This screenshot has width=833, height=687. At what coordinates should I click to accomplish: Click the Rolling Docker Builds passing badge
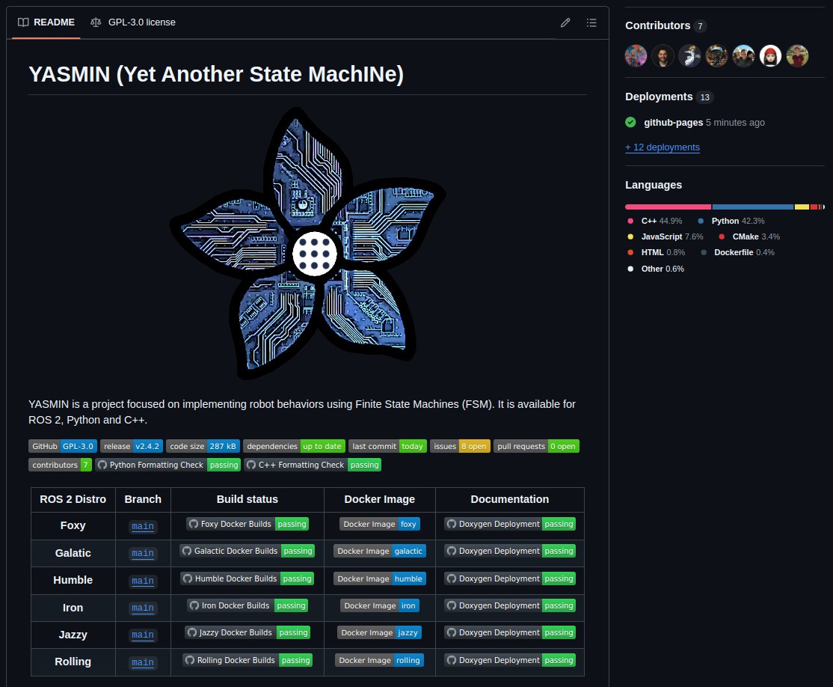click(x=248, y=660)
